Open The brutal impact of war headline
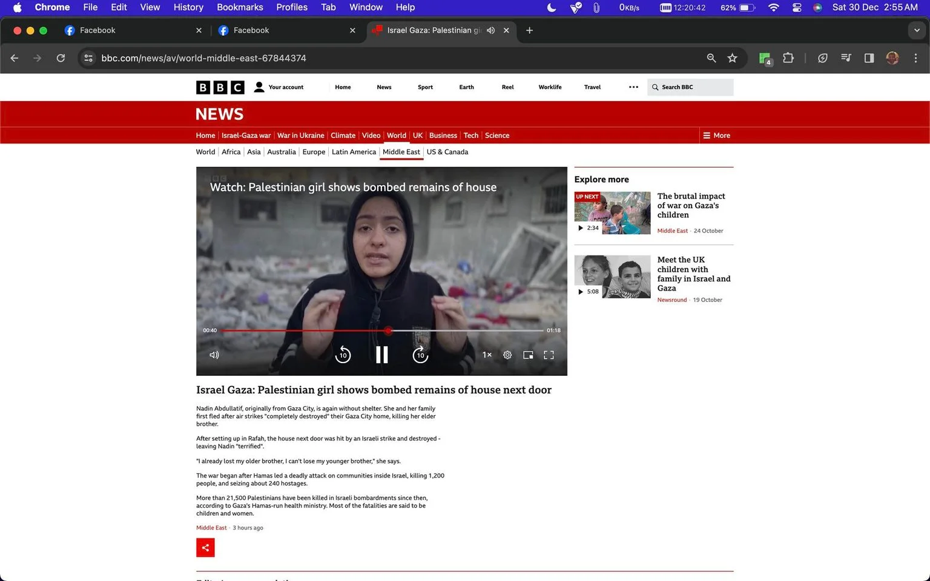930x581 pixels. click(691, 205)
